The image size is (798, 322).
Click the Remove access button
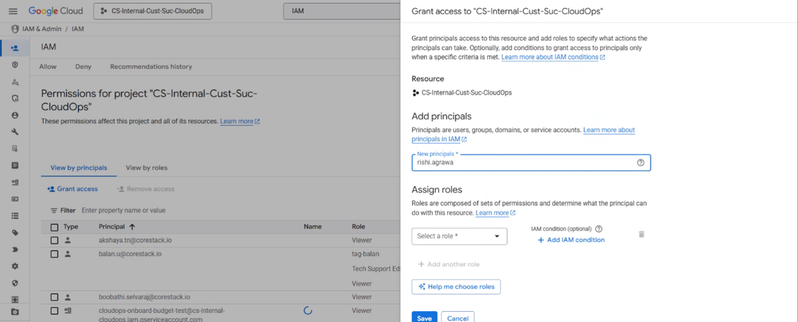pyautogui.click(x=145, y=189)
